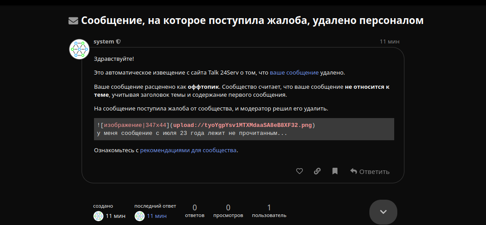Click the post timestamp 11 мин at top right

click(x=389, y=42)
